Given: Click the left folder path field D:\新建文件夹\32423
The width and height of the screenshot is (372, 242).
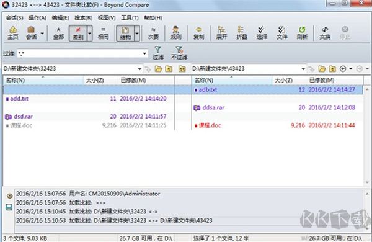Looking at the screenshot, I should point(70,69).
